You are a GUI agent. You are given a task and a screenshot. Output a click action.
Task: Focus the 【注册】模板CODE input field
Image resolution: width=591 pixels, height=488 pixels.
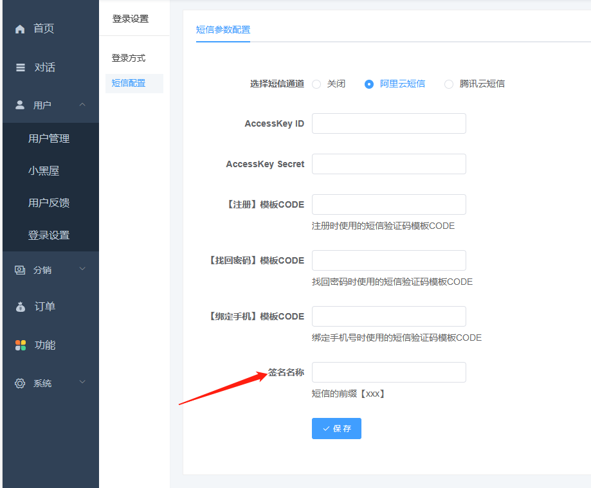pos(388,204)
